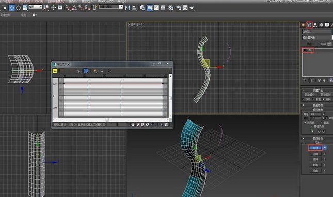Edit the Loft001 object name field
333x197 pixels.
coord(316,31)
